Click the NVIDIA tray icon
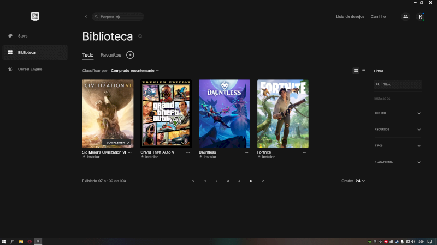Screen dimensions: 437x245 (370, 242)
